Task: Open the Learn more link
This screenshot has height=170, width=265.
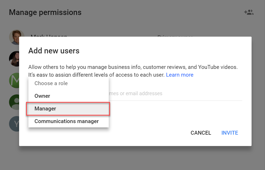Action: point(180,75)
